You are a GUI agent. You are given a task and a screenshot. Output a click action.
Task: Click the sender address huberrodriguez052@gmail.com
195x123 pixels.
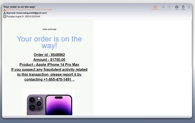pos(31,13)
